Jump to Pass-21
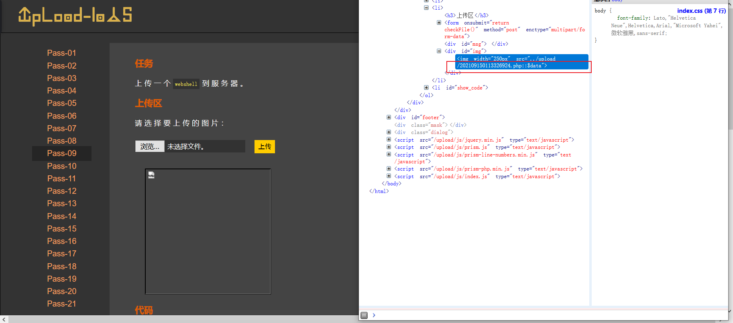The width and height of the screenshot is (733, 323). point(61,304)
